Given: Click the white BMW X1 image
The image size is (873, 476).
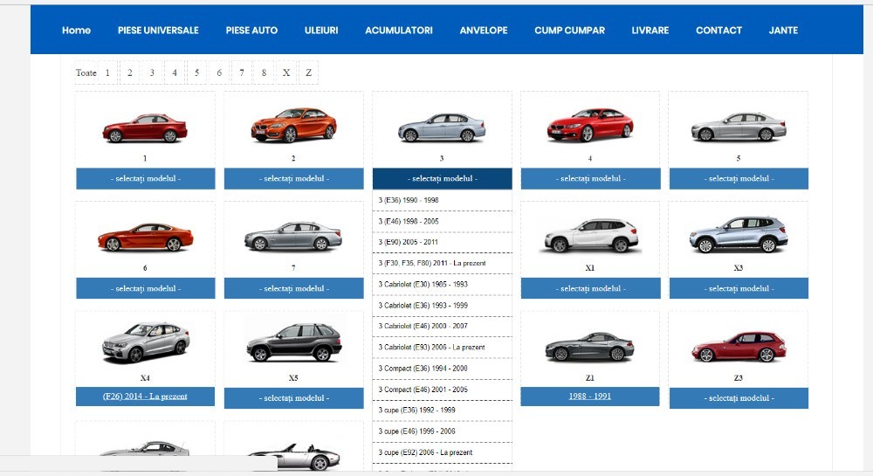Looking at the screenshot, I should pyautogui.click(x=590, y=236).
